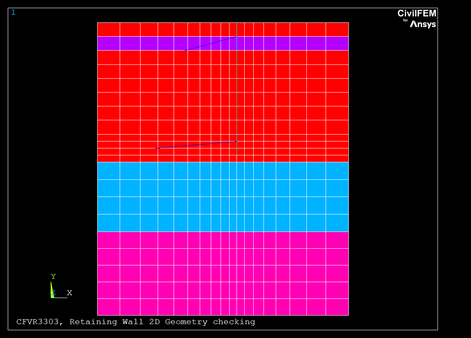Click the CivilFEM logo text
This screenshot has width=471, height=338.
pyautogui.click(x=417, y=13)
